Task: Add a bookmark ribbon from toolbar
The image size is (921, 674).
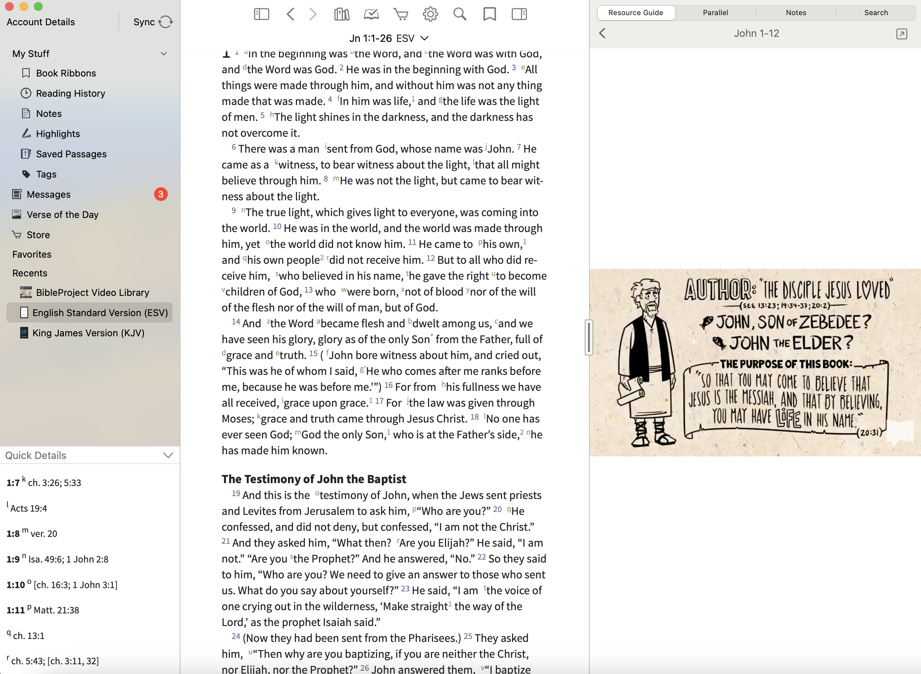Action: [489, 14]
